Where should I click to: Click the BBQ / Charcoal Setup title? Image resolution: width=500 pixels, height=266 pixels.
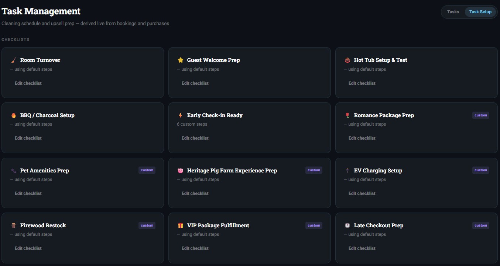click(x=47, y=115)
